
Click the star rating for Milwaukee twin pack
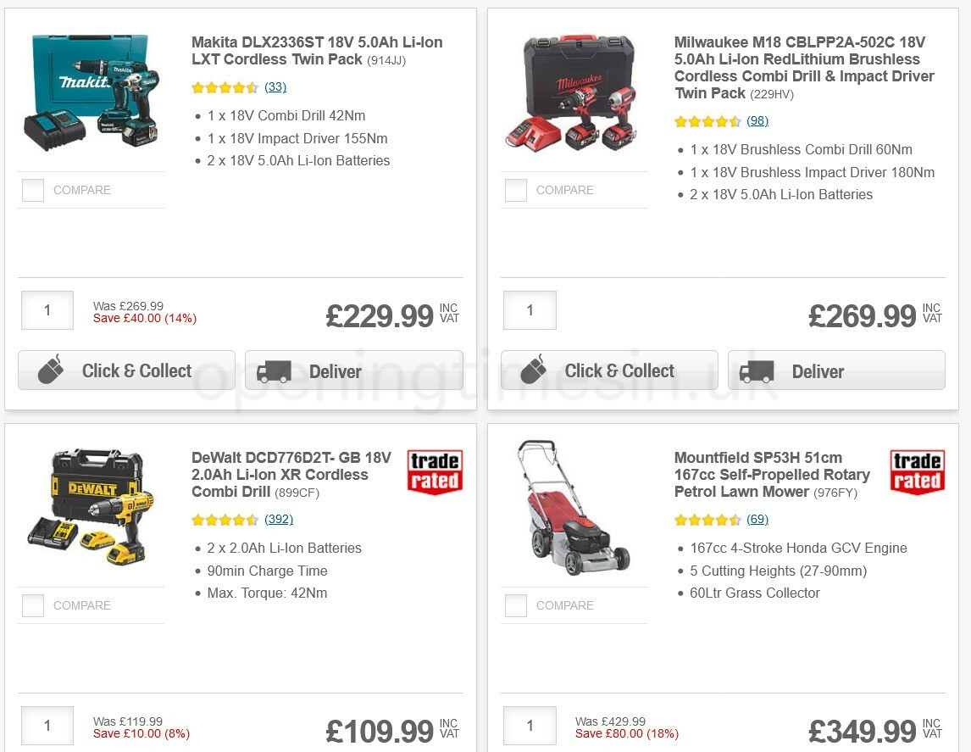pos(708,121)
